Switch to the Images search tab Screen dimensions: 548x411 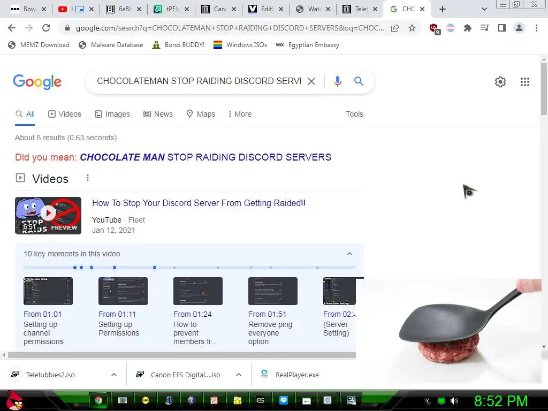112,114
